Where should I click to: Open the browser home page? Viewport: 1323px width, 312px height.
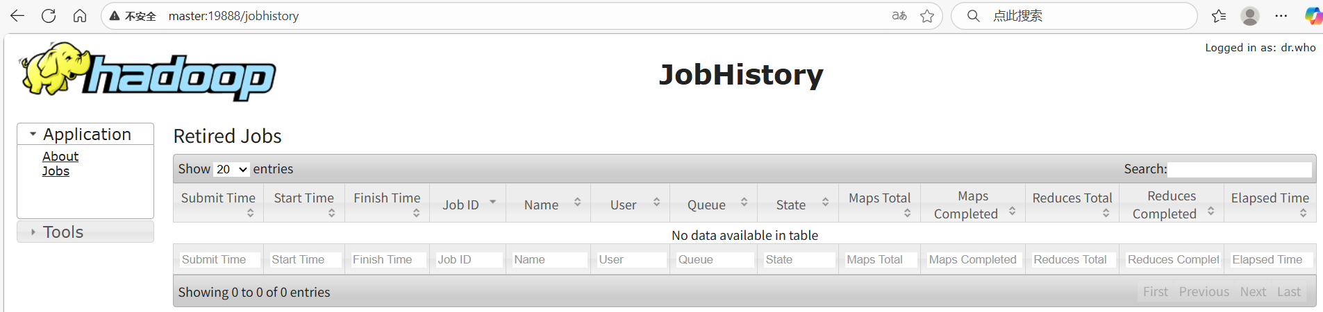[x=80, y=15]
